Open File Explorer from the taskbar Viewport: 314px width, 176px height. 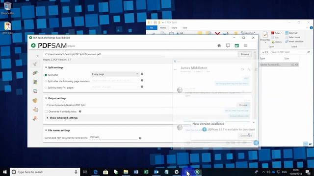(x=126, y=172)
